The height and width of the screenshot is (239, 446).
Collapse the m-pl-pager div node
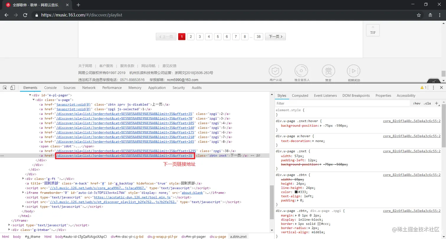[x=30, y=95]
